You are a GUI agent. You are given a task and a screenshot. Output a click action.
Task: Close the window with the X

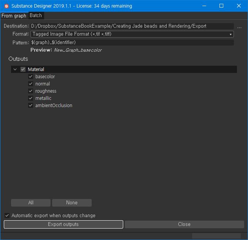click(238, 6)
